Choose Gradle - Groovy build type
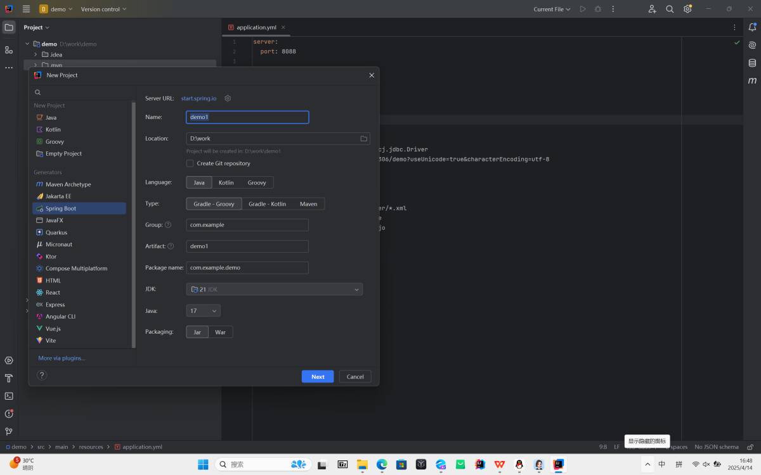761x475 pixels. (x=214, y=204)
